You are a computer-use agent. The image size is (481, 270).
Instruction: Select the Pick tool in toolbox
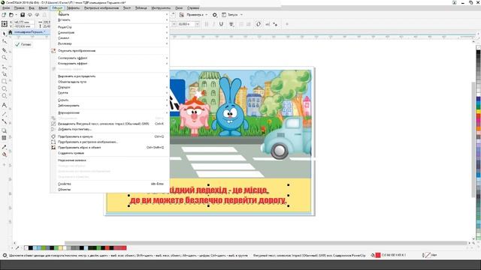tap(5, 34)
